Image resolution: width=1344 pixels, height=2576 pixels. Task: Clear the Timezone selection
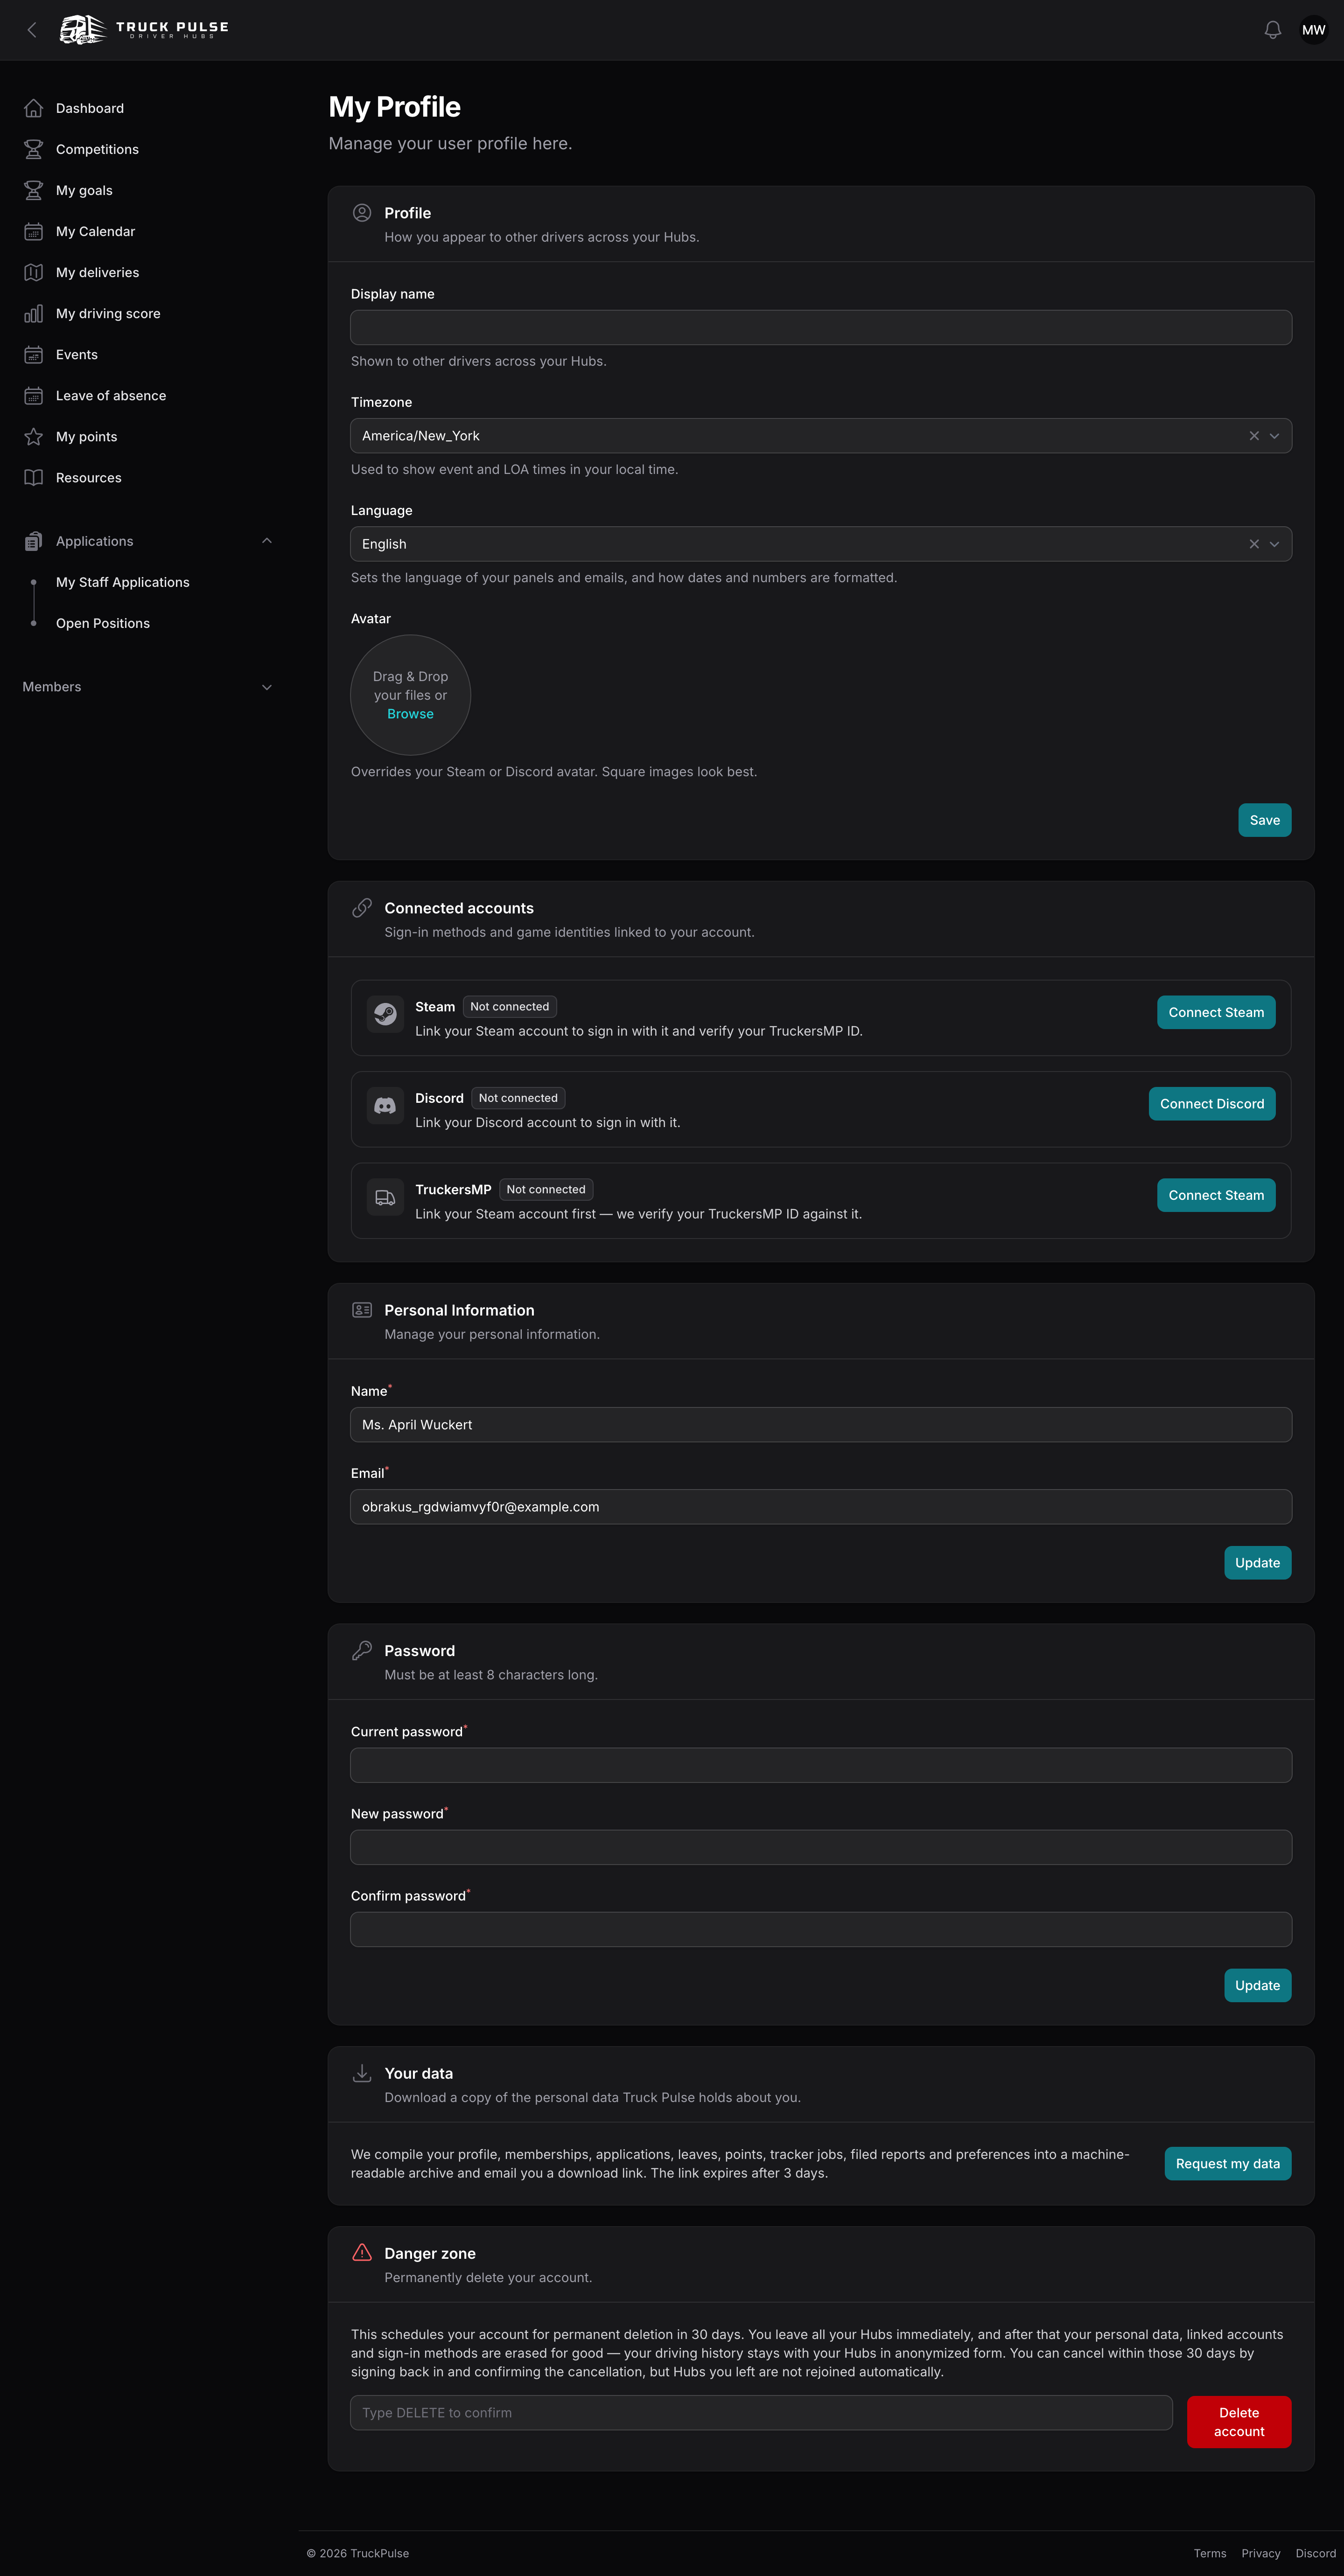1254,436
